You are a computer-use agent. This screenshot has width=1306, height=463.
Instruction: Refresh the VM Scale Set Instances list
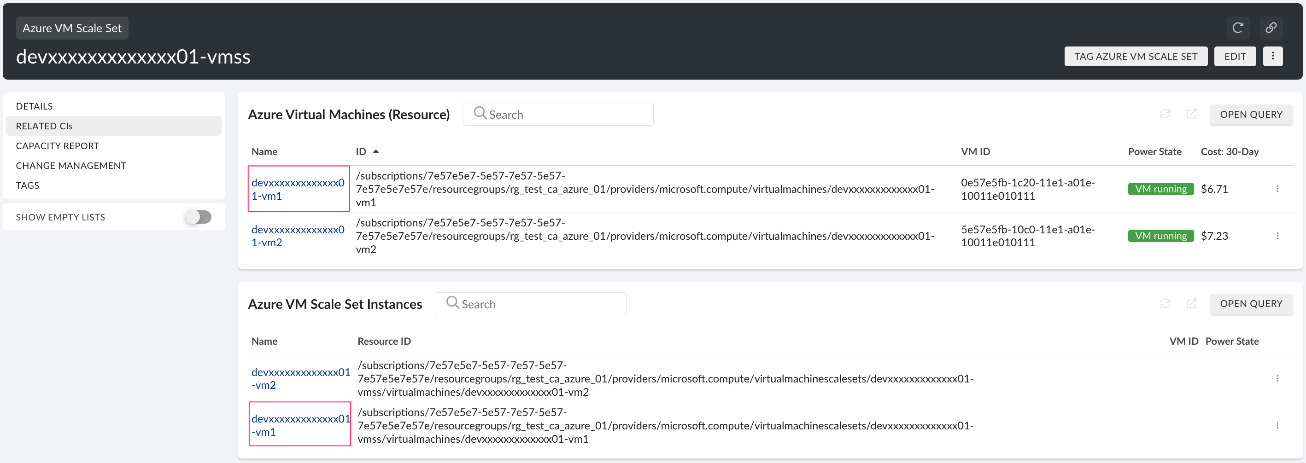[1165, 303]
